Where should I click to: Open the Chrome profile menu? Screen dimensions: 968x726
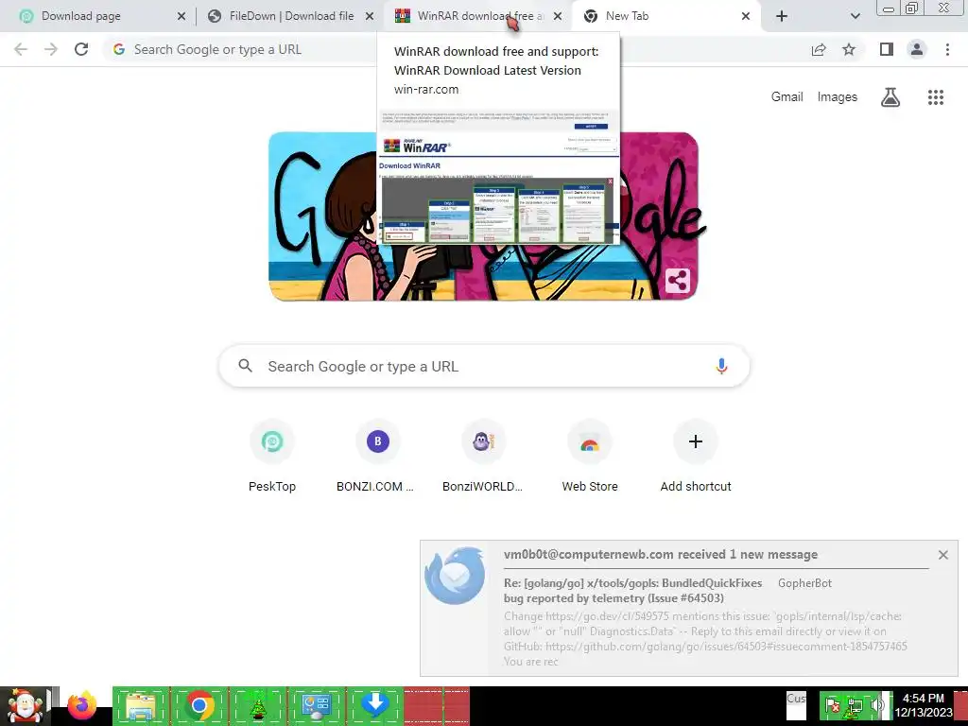(917, 49)
